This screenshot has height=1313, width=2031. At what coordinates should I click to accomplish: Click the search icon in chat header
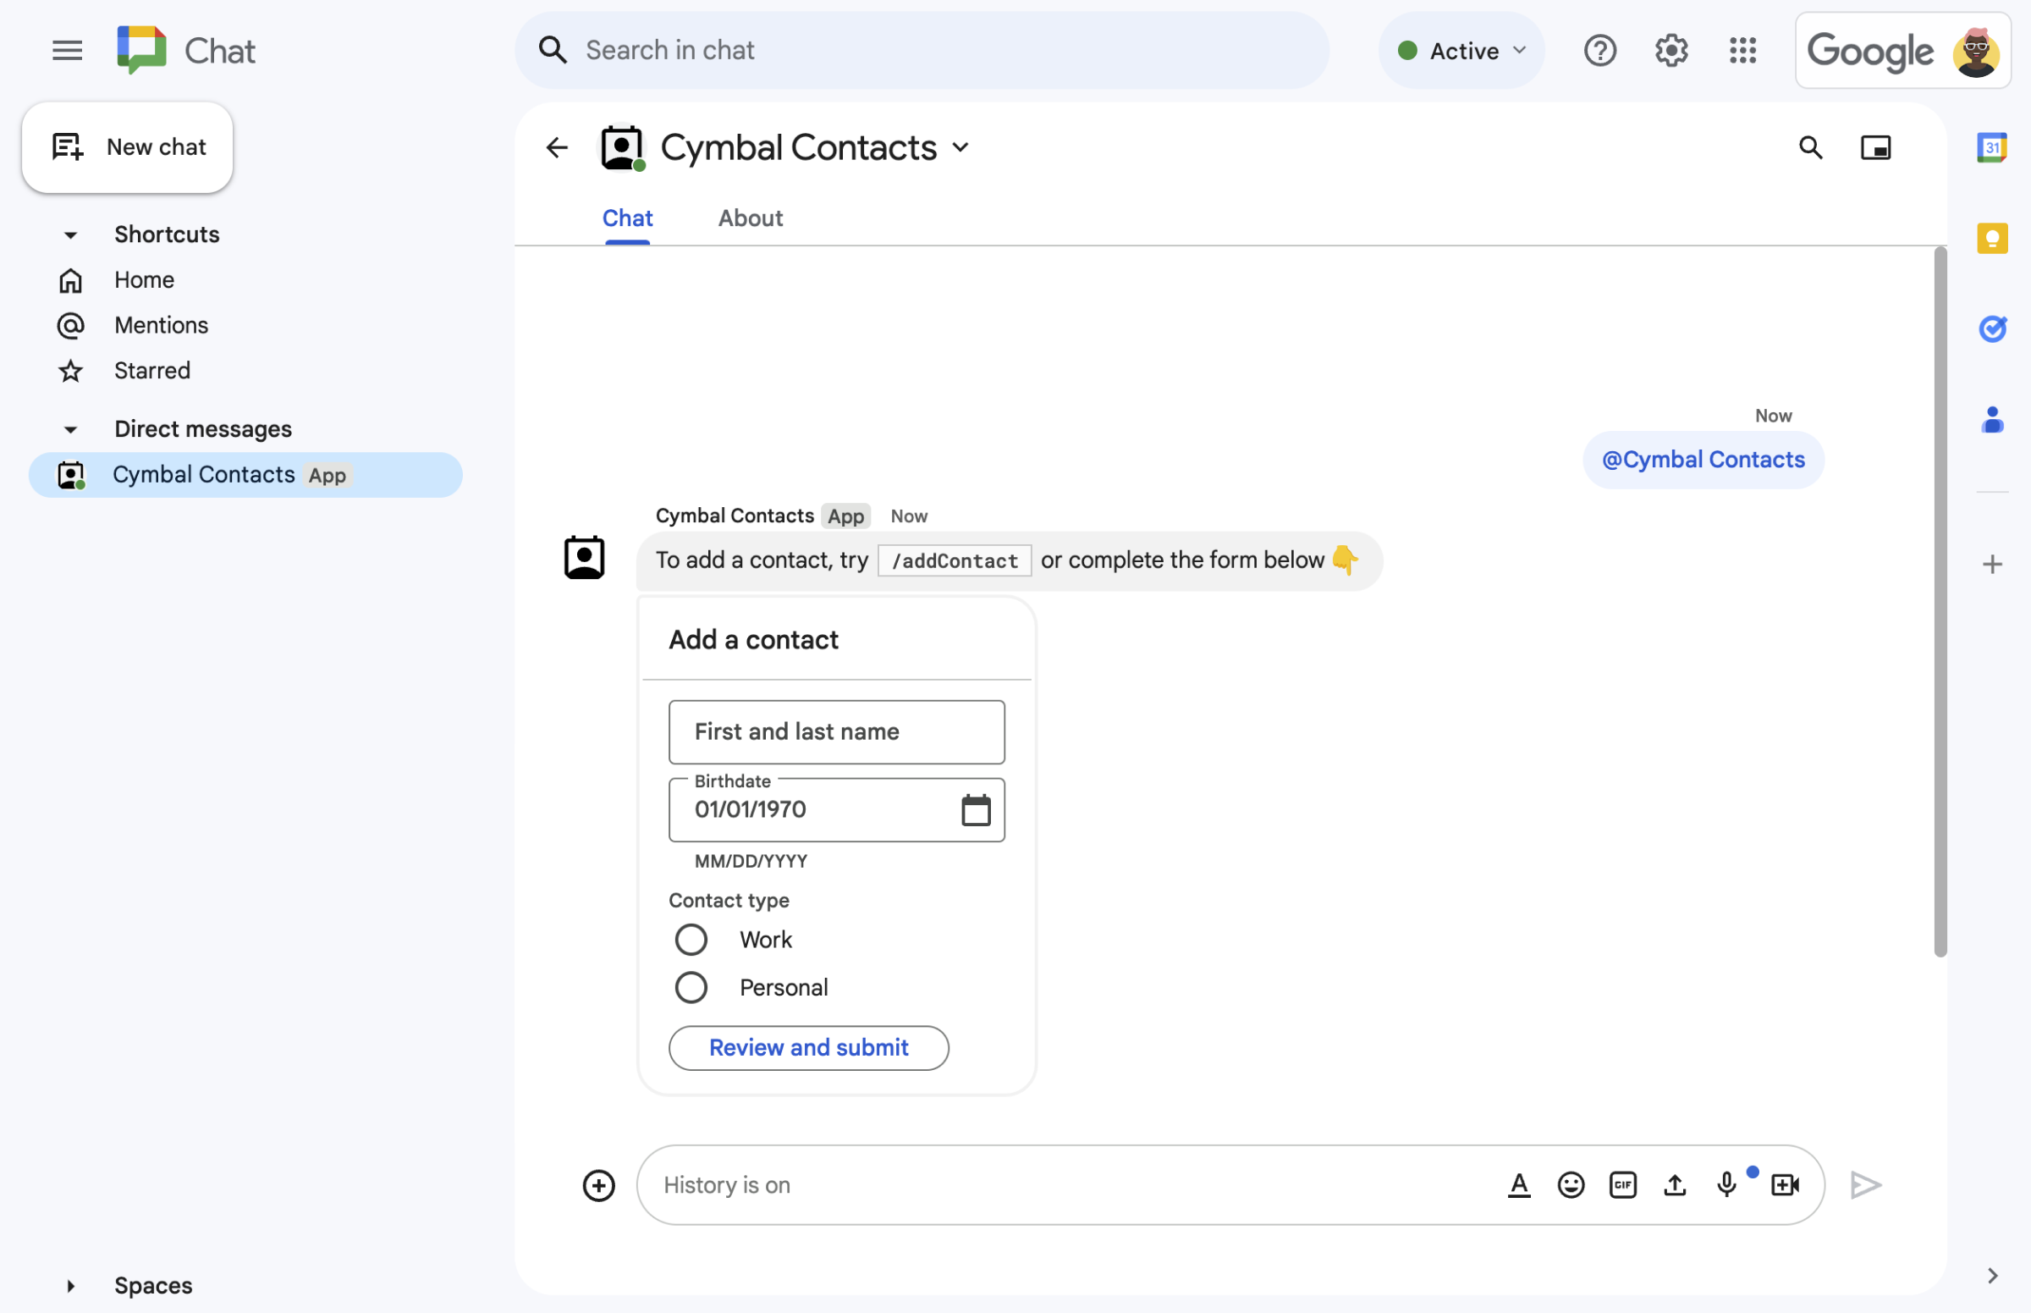point(1810,146)
